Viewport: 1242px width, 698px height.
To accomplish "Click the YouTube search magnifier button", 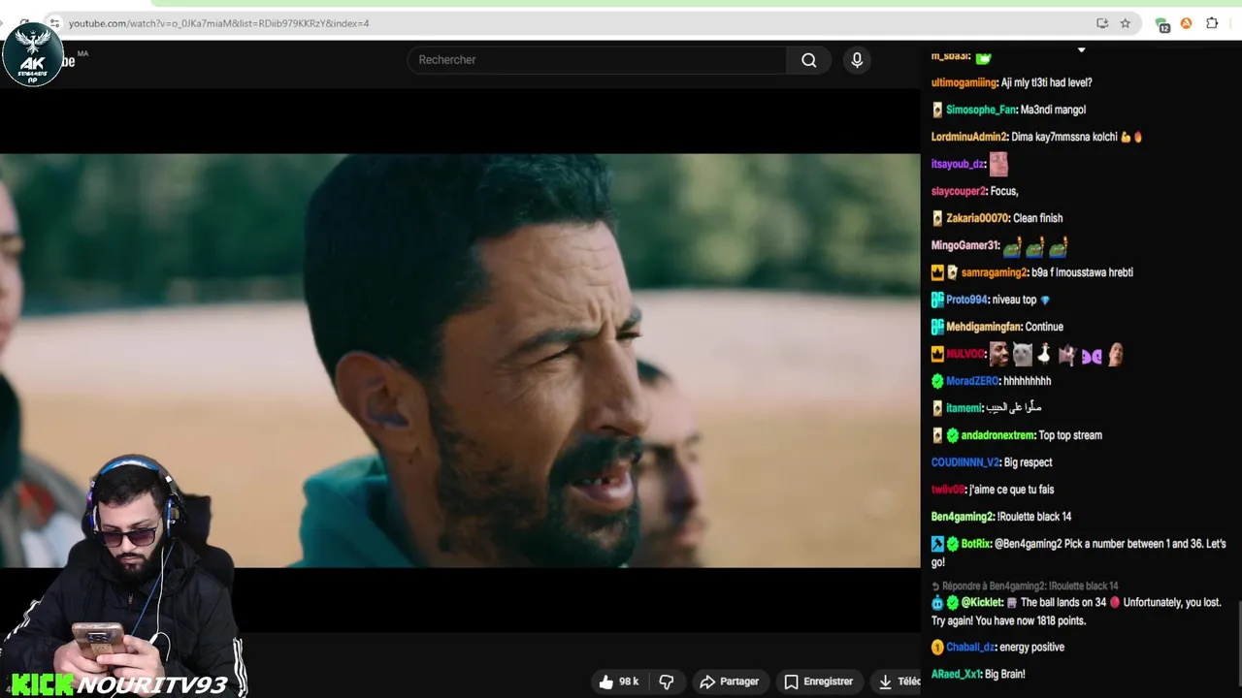I will [x=808, y=60].
